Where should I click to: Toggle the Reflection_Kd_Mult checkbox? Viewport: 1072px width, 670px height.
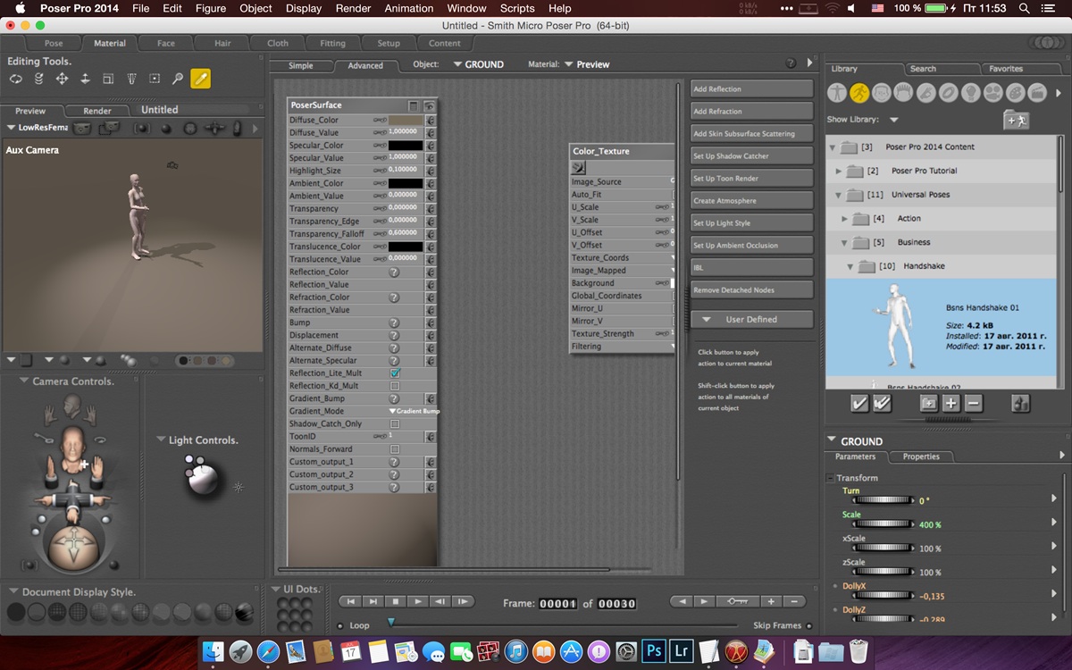coord(395,386)
